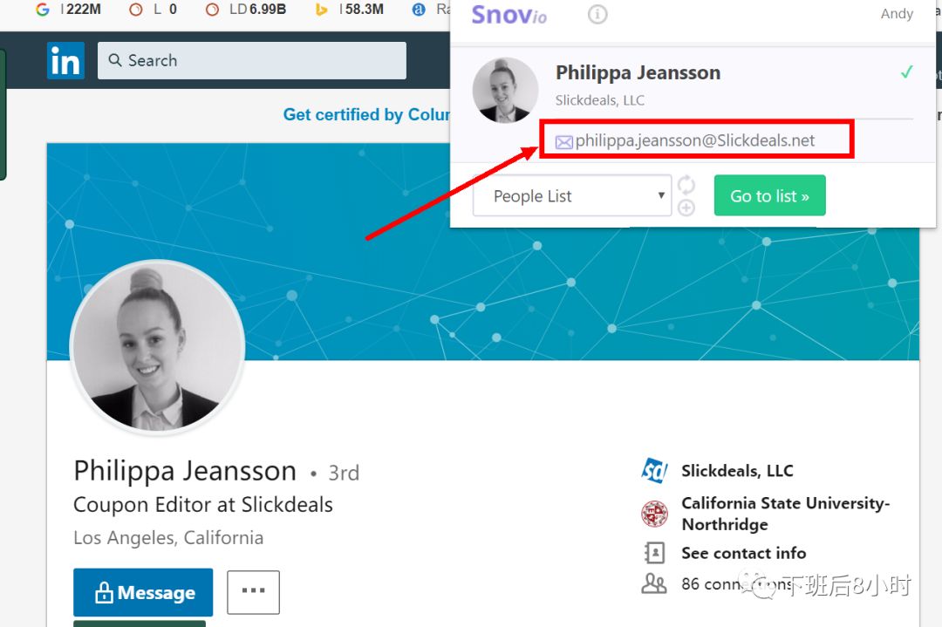This screenshot has width=942, height=627.
Task: Click the LD 6.99B metric text
Action: [x=257, y=10]
